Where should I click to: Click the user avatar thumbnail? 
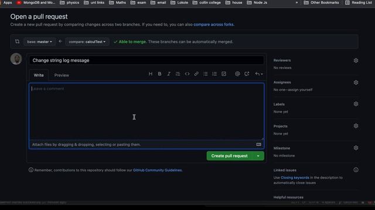[x=16, y=59]
